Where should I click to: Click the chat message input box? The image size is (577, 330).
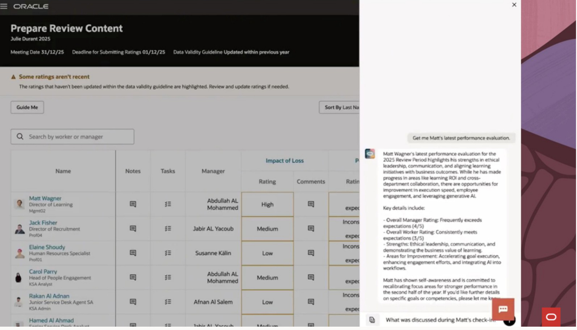tap(438, 320)
